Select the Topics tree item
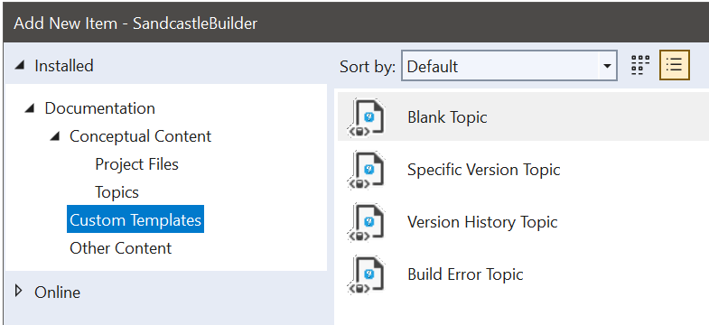 coord(117,192)
